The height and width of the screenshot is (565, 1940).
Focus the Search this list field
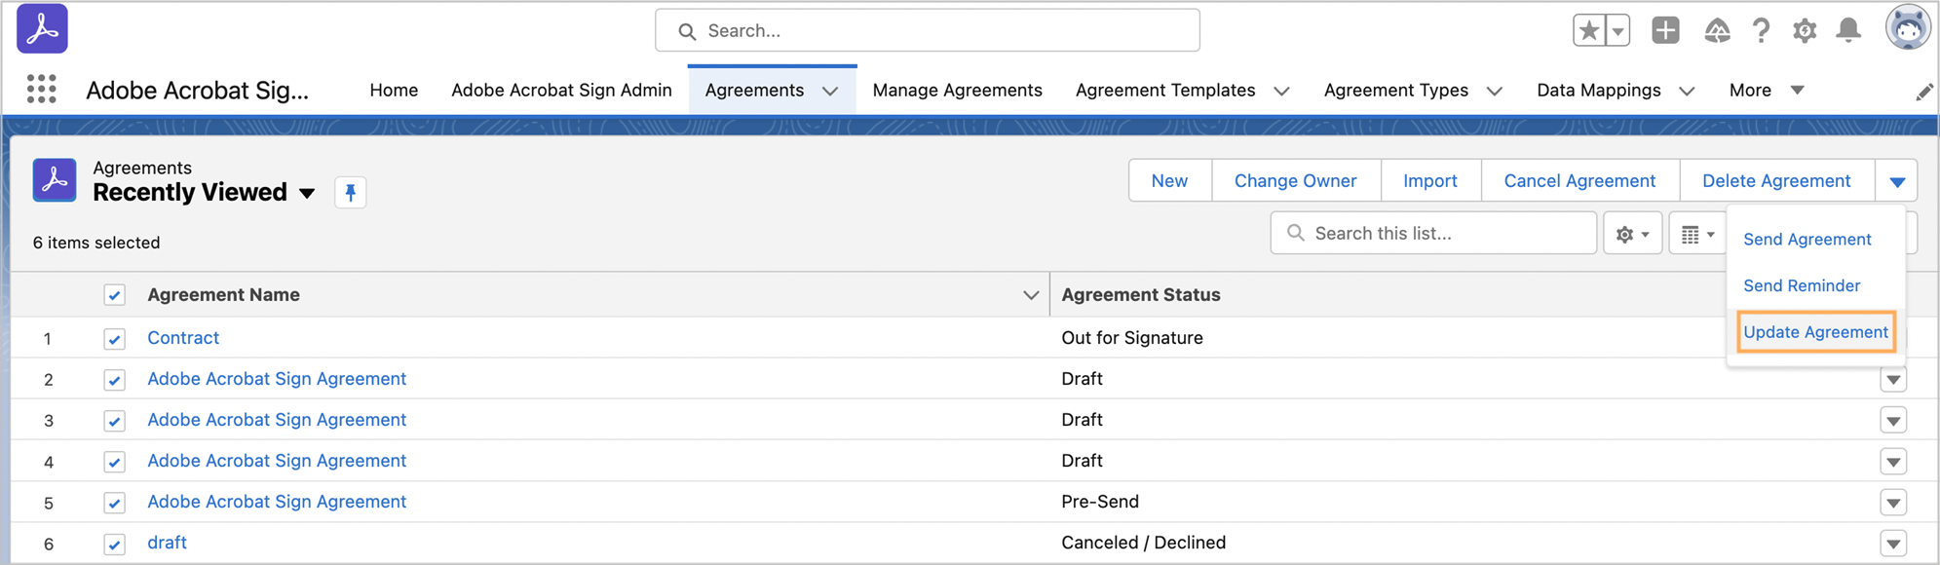coord(1442,233)
